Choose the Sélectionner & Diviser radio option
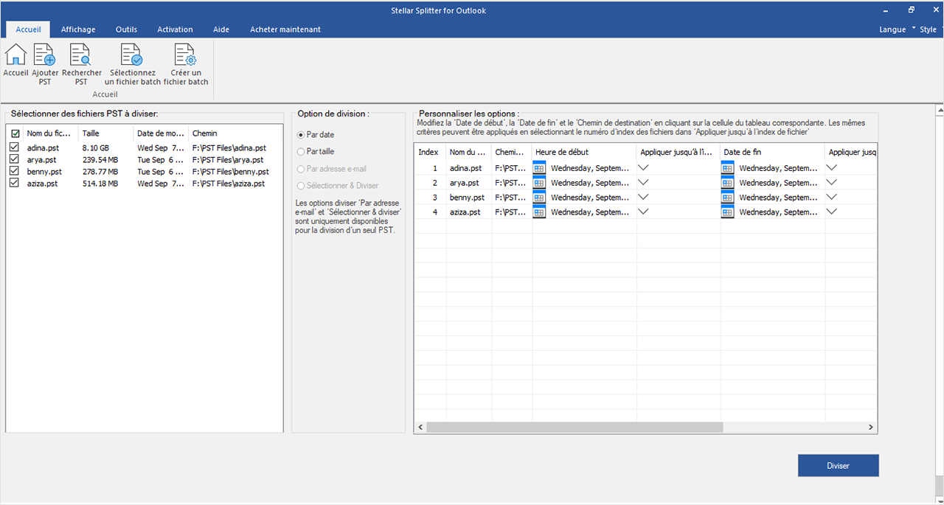 click(x=301, y=186)
